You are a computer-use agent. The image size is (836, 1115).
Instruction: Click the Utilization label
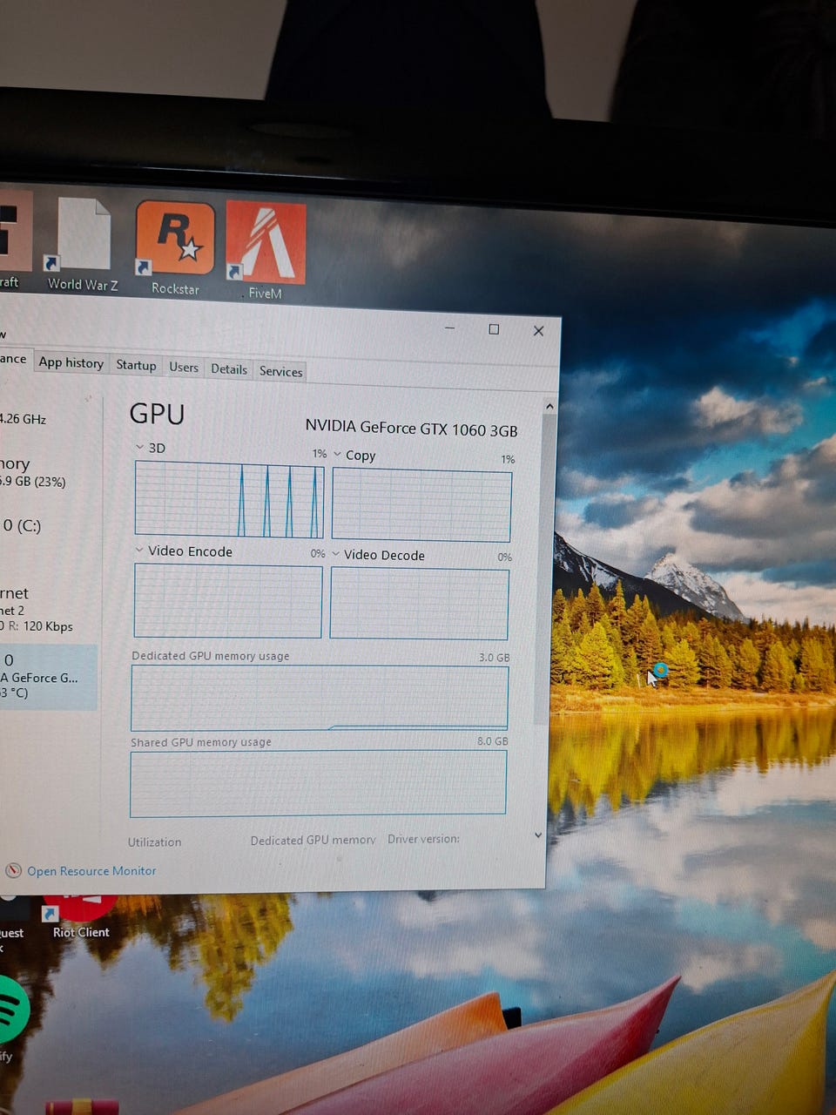coord(155,842)
